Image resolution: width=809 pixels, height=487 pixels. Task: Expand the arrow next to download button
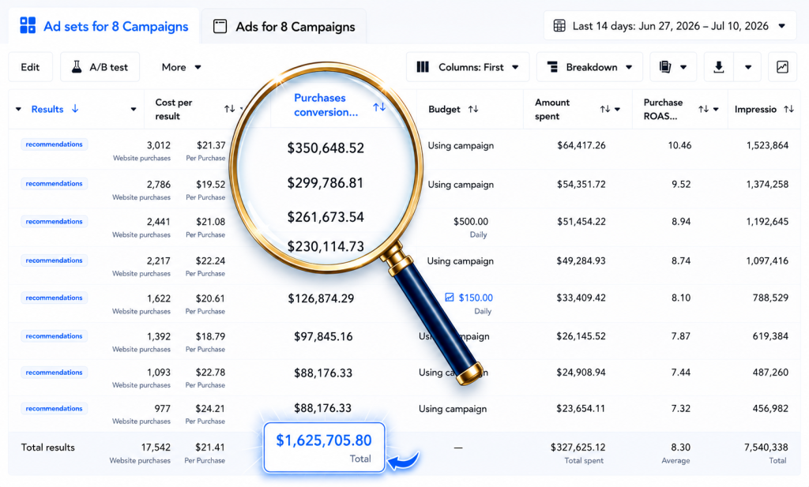(x=747, y=67)
